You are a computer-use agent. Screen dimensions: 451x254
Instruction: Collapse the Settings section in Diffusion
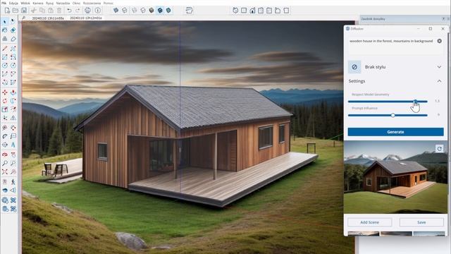tap(439, 81)
